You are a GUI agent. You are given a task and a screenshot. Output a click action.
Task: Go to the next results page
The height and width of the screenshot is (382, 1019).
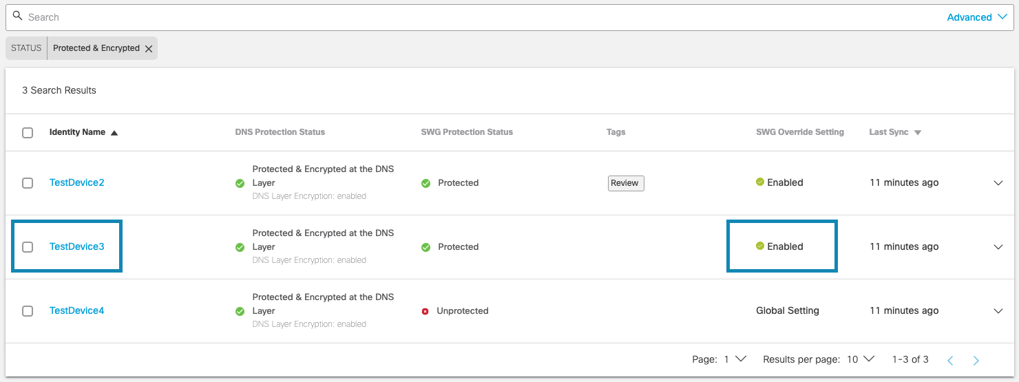pos(976,360)
